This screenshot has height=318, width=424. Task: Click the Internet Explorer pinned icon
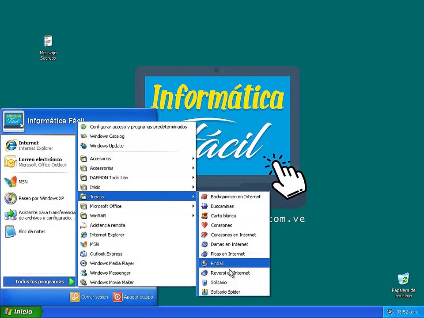[11, 145]
